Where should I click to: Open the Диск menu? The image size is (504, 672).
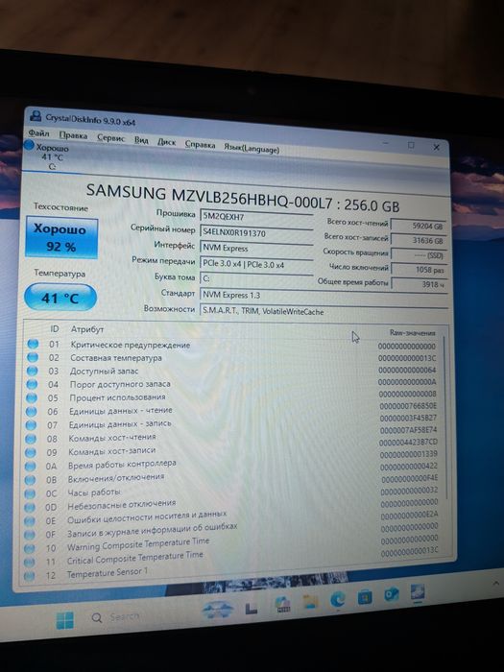167,142
